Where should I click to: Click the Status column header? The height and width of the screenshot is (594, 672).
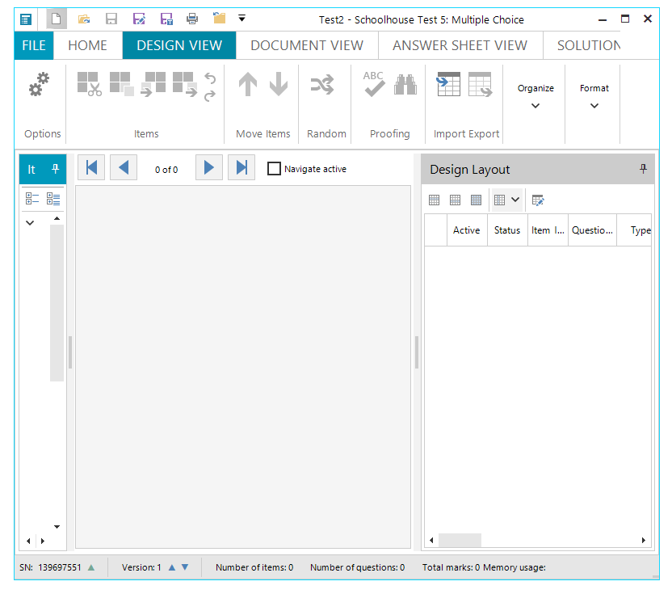pos(507,230)
